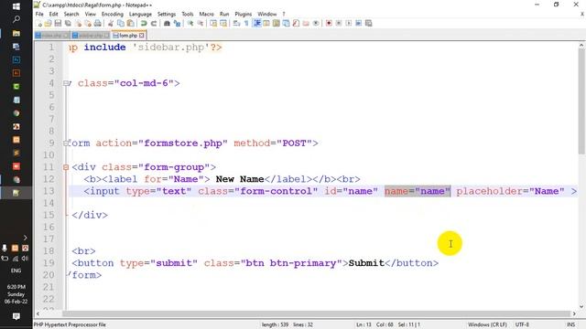The height and width of the screenshot is (329, 586).
Task: Select the form.php tab
Action: click(128, 36)
